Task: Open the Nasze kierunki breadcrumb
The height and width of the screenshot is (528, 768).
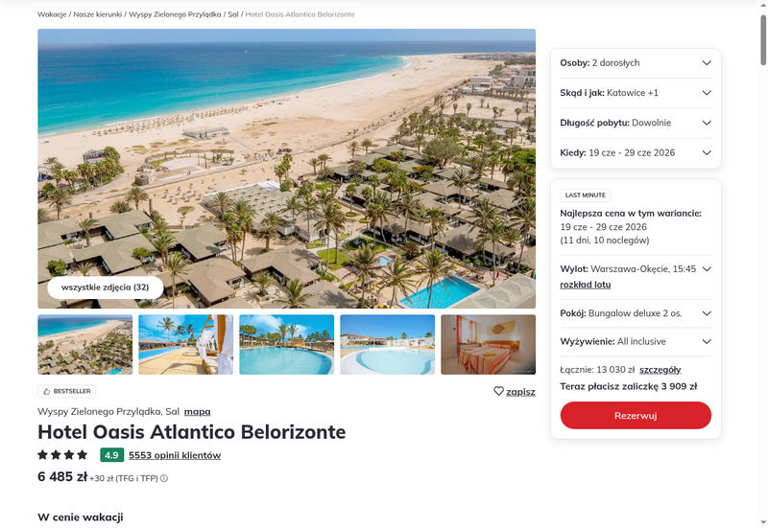Action: pos(98,14)
